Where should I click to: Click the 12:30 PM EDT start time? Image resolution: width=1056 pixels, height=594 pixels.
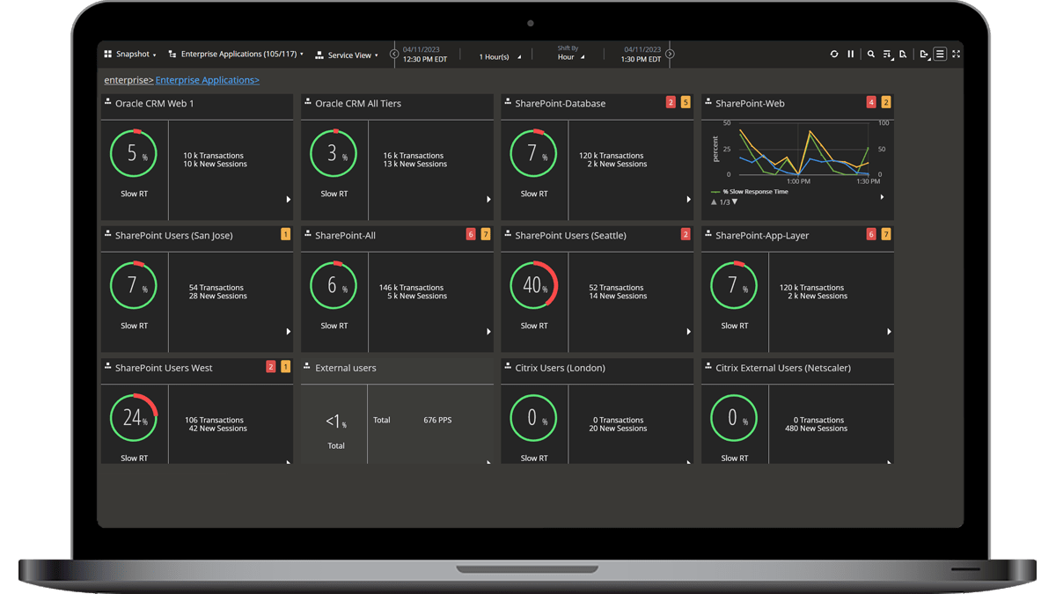pos(425,59)
